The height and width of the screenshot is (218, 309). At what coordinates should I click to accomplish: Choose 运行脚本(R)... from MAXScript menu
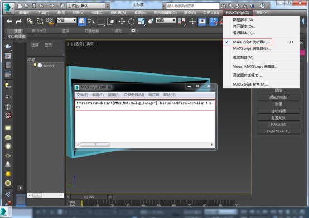[244, 33]
